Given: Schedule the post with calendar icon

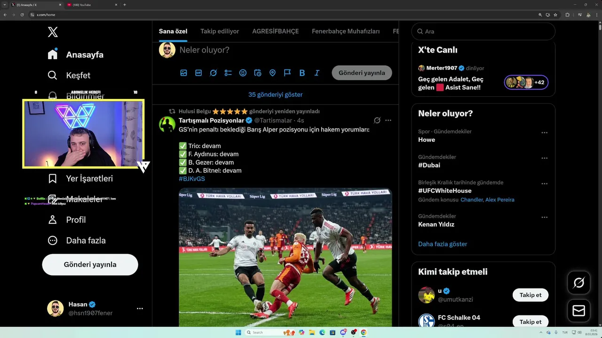Looking at the screenshot, I should pos(258,73).
